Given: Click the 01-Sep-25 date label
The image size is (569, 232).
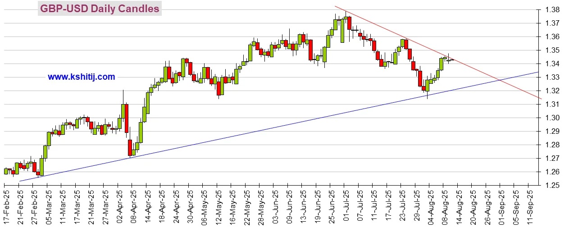Looking at the screenshot, I should point(500,205).
